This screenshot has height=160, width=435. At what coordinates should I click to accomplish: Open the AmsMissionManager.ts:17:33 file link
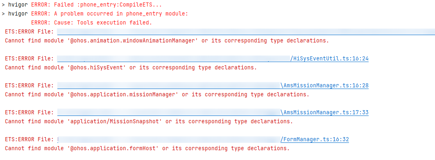pos(324,113)
